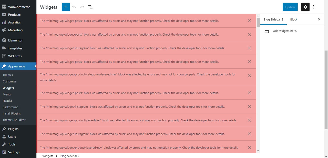Click the scroll down arrow of notices
This screenshot has width=328, height=158.
click(258, 151)
